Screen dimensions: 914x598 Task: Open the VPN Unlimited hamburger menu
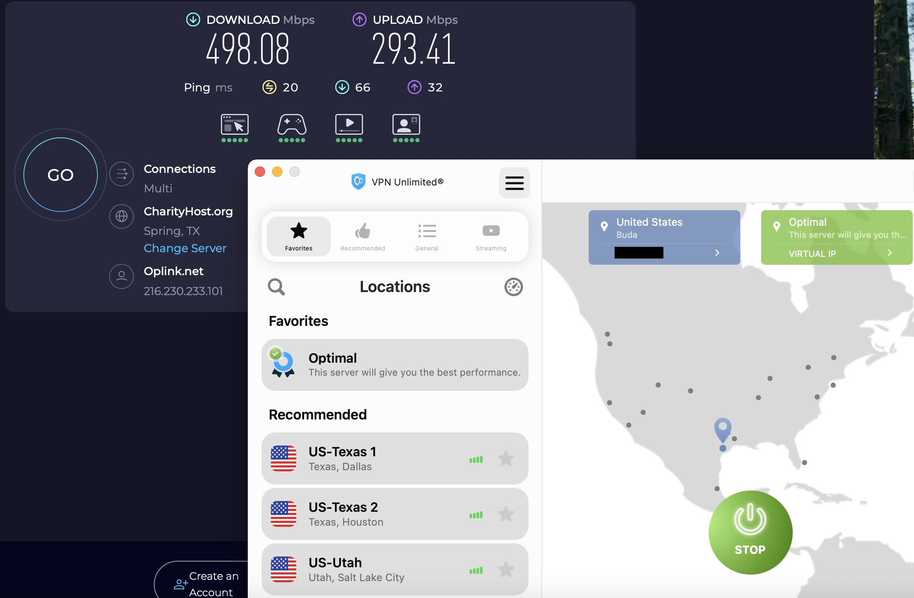514,183
